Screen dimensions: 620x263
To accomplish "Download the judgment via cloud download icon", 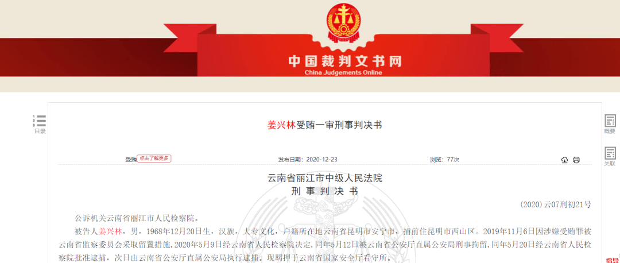I will [565, 160].
